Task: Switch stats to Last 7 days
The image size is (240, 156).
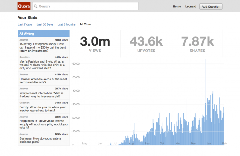Action: point(25,24)
